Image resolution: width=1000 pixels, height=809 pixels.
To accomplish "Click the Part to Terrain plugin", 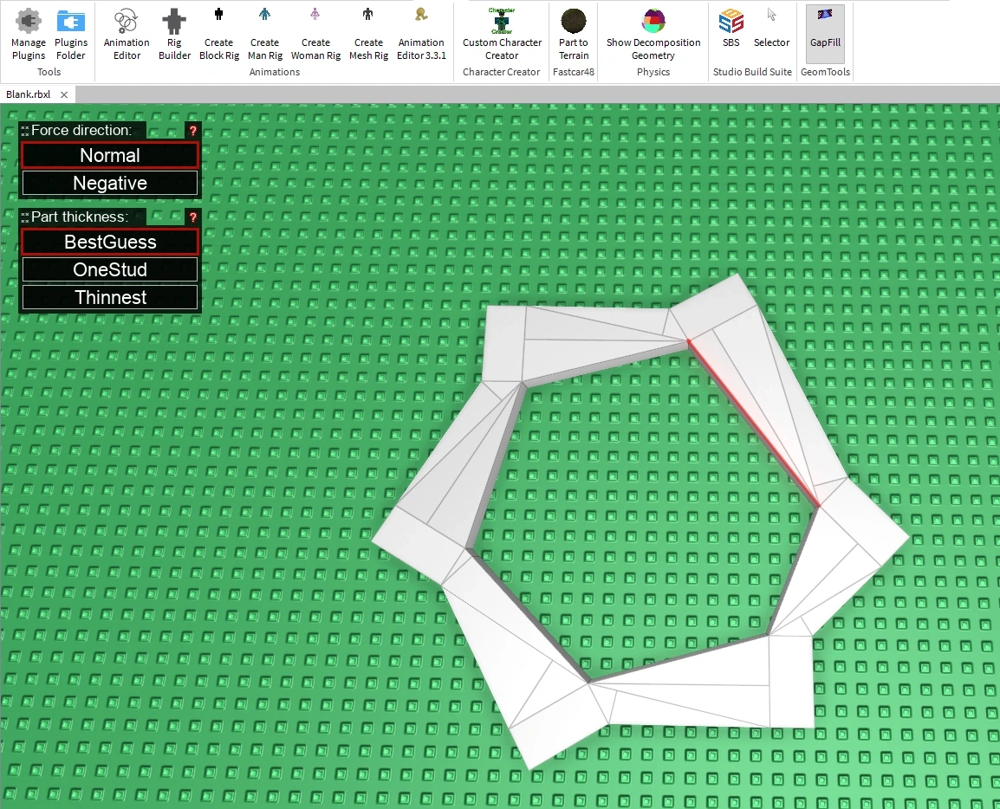I will click(x=574, y=34).
